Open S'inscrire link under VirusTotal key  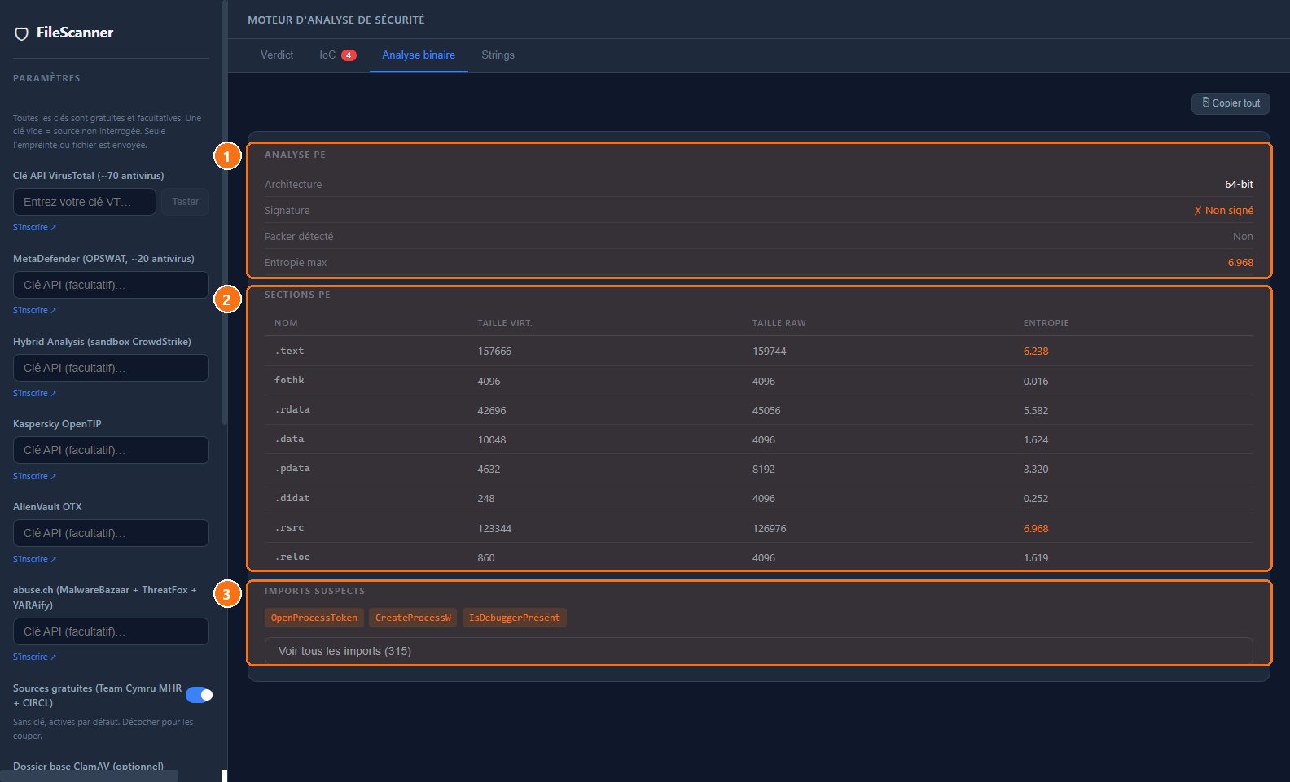[34, 227]
